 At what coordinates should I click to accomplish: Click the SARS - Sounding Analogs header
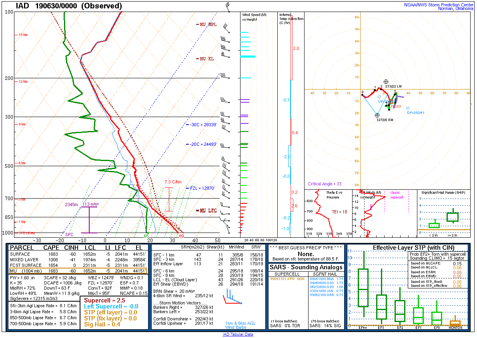click(x=306, y=267)
